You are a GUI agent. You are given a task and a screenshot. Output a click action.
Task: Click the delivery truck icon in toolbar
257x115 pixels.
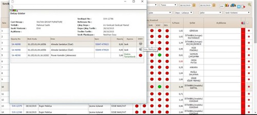(x=233, y=5)
